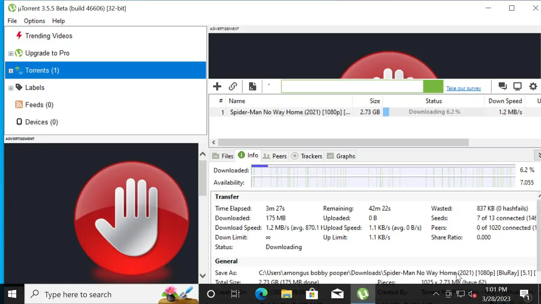
Task: Open the Windows Start menu
Action: (x=12, y=294)
